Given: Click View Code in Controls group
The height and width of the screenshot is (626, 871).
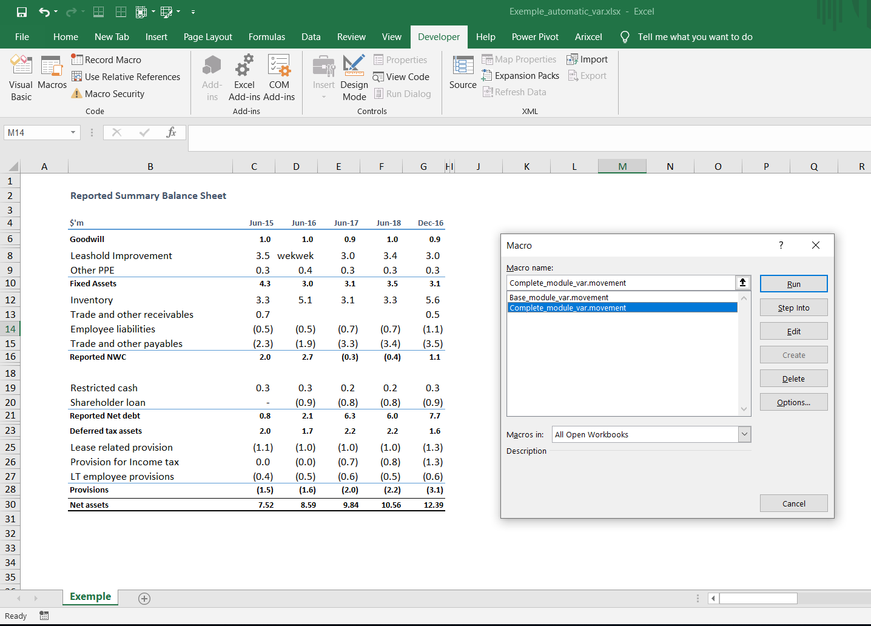Looking at the screenshot, I should (x=401, y=77).
